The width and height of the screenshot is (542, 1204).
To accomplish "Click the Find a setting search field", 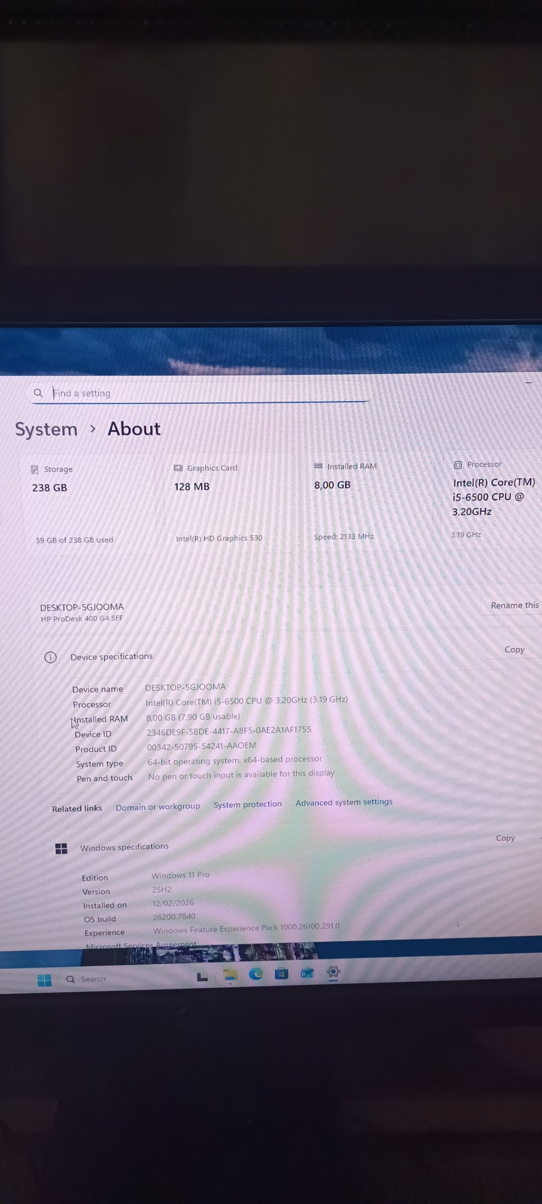I will click(x=199, y=393).
